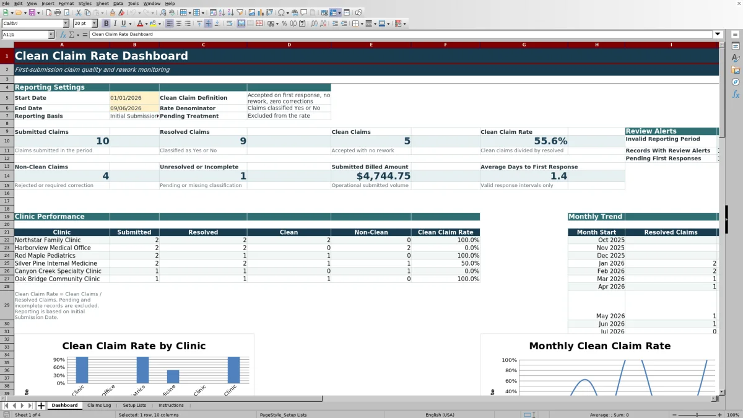Click the Align Left icon
Screen dimensions: 743x418
[x=169, y=24]
